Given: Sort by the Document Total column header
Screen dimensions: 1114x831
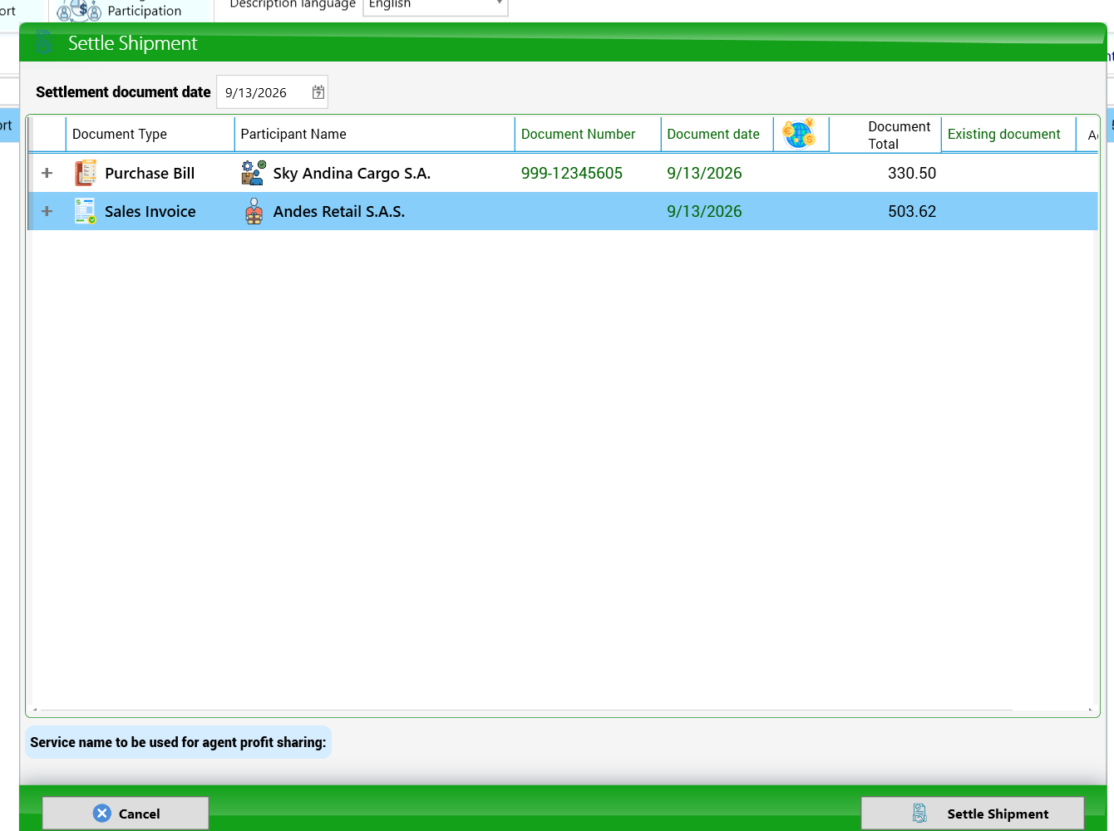Looking at the screenshot, I should click(x=885, y=134).
